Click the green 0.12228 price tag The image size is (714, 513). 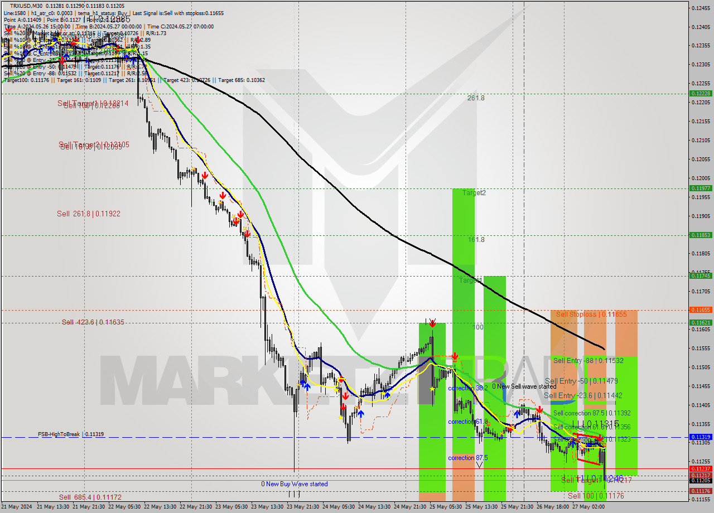[701, 93]
